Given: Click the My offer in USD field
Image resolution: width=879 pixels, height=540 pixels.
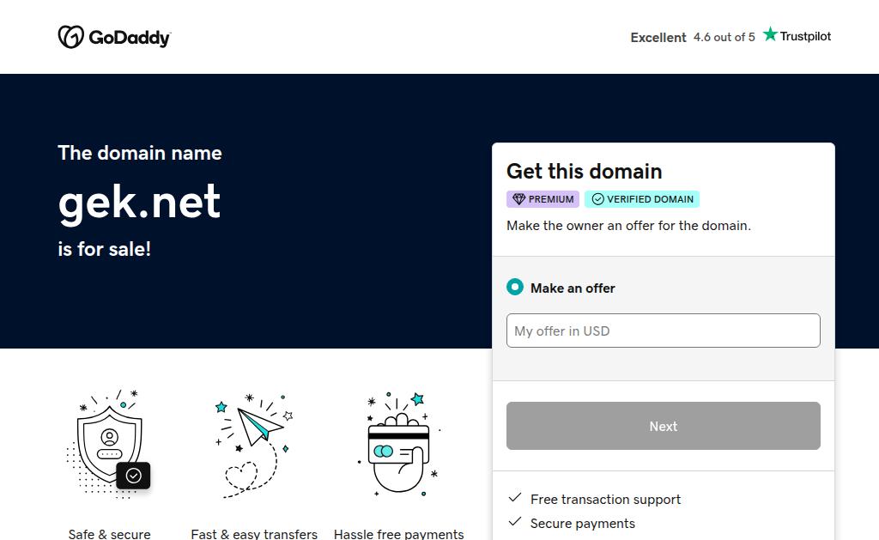Looking at the screenshot, I should pos(664,331).
